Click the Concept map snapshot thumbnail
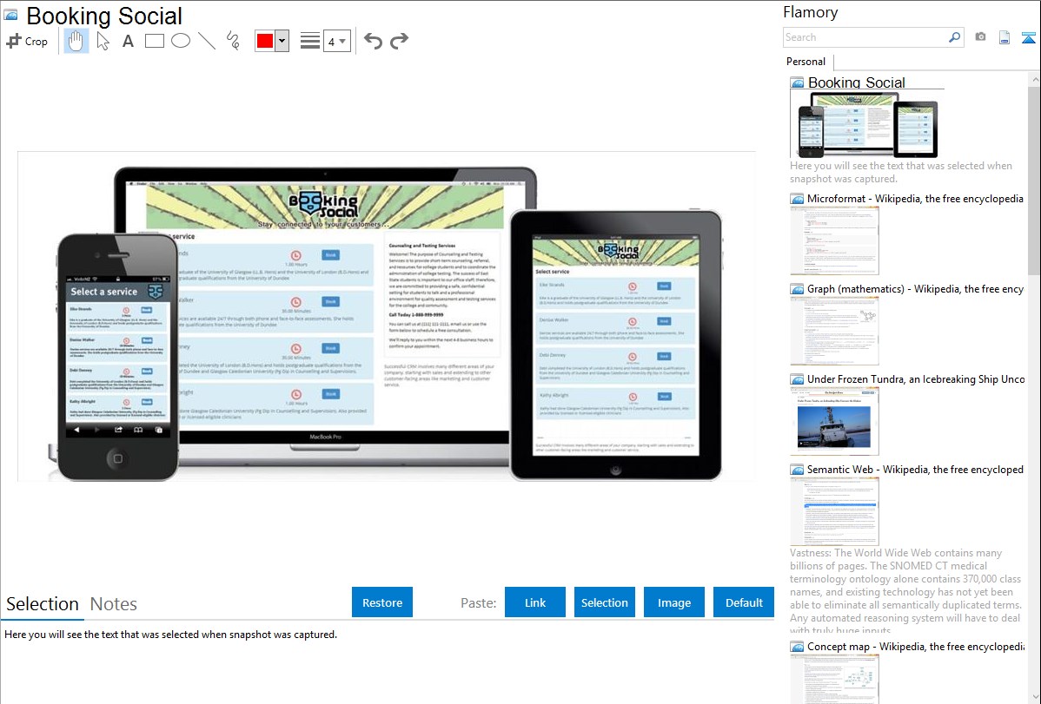1041x704 pixels. coord(834,679)
